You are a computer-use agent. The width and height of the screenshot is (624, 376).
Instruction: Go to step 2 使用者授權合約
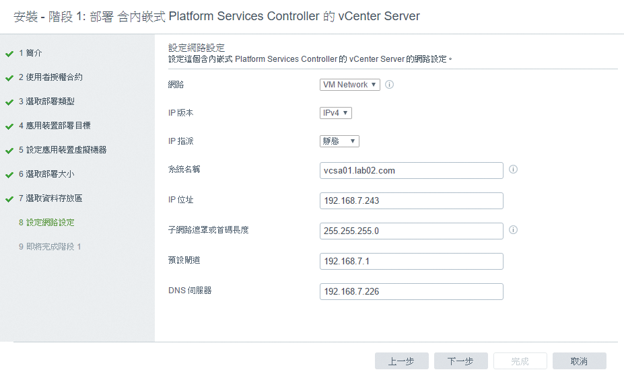click(x=50, y=77)
